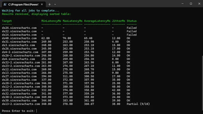The width and height of the screenshot is (203, 114).
Task: Click ds24.sierracharts.com target
Action: tap(19, 28)
